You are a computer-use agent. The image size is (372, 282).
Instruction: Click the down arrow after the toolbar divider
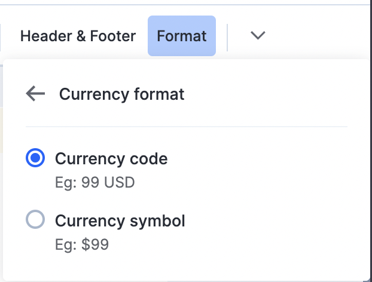point(258,36)
